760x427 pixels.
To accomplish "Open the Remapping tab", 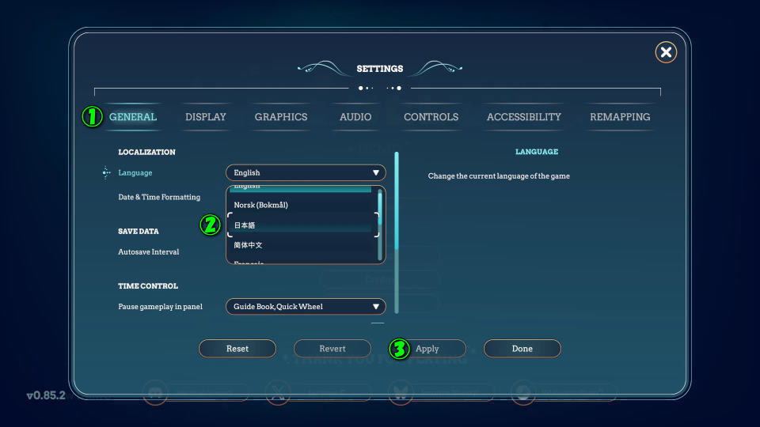I will pyautogui.click(x=620, y=117).
